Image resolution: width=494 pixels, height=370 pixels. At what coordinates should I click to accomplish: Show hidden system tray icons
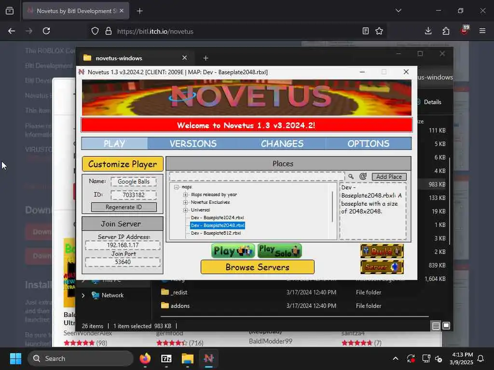[x=396, y=358]
